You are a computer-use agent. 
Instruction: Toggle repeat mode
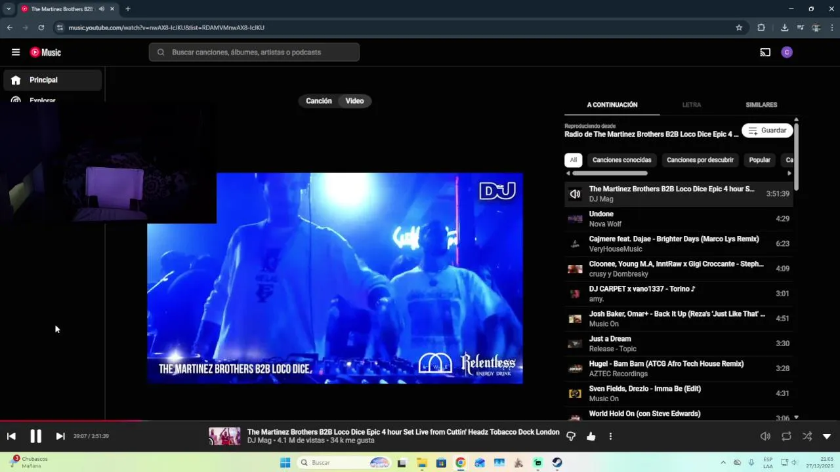pyautogui.click(x=786, y=436)
